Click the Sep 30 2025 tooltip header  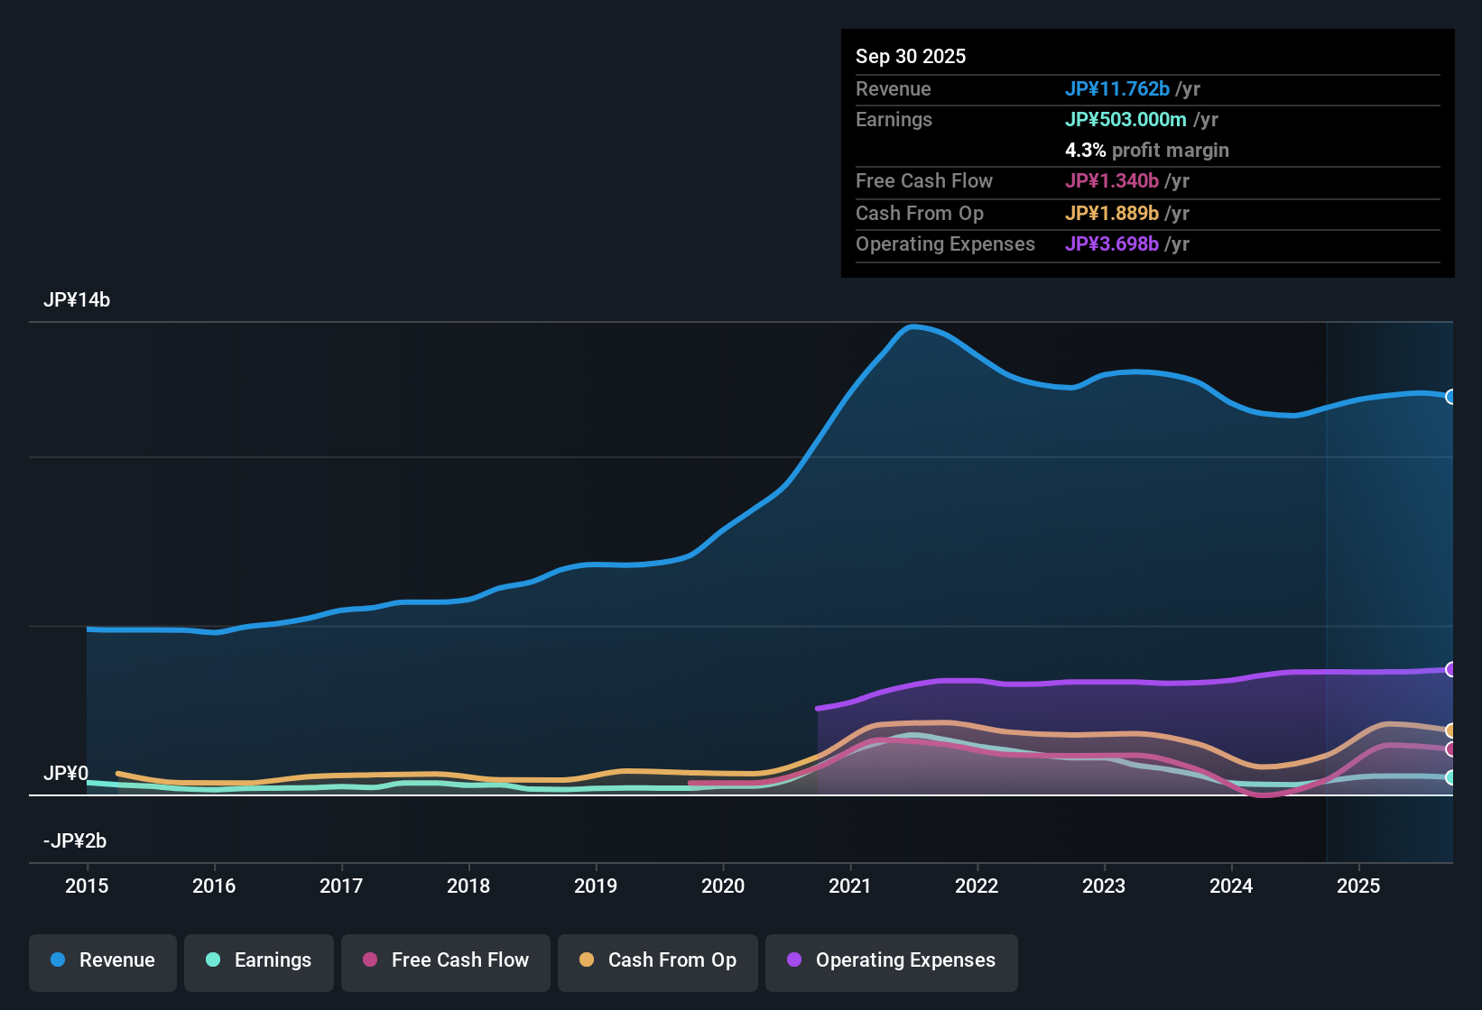click(x=911, y=56)
